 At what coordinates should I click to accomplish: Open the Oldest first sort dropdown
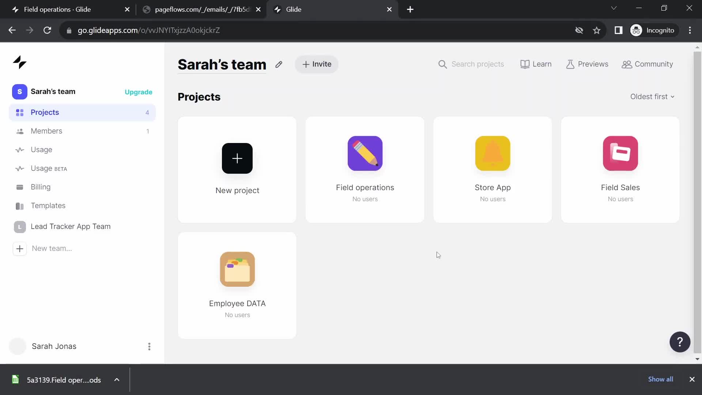[652, 97]
